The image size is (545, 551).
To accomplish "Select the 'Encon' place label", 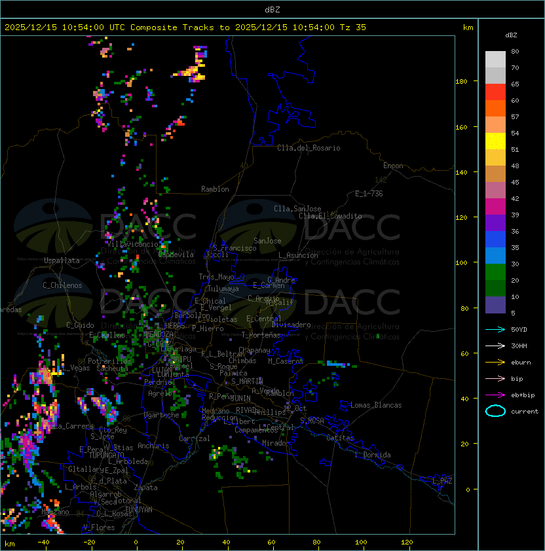I will point(393,166).
